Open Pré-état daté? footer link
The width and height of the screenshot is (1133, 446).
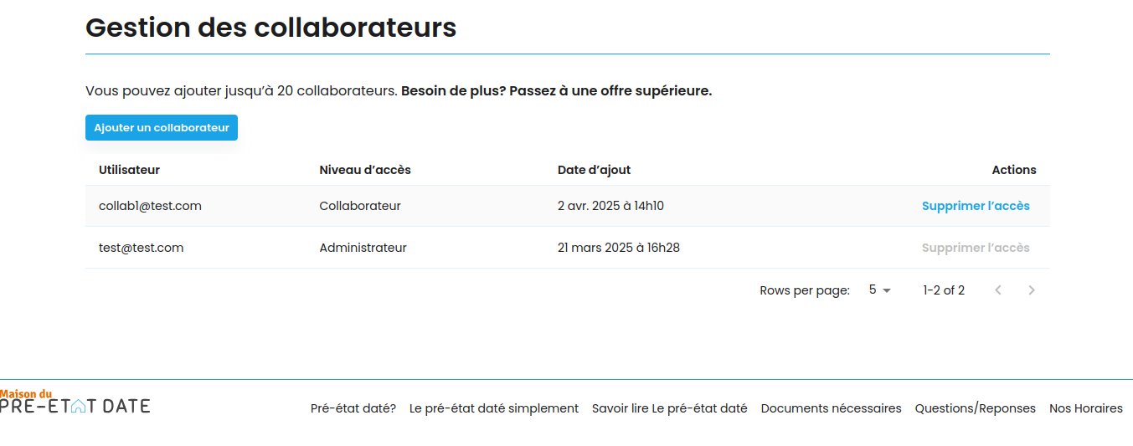353,408
